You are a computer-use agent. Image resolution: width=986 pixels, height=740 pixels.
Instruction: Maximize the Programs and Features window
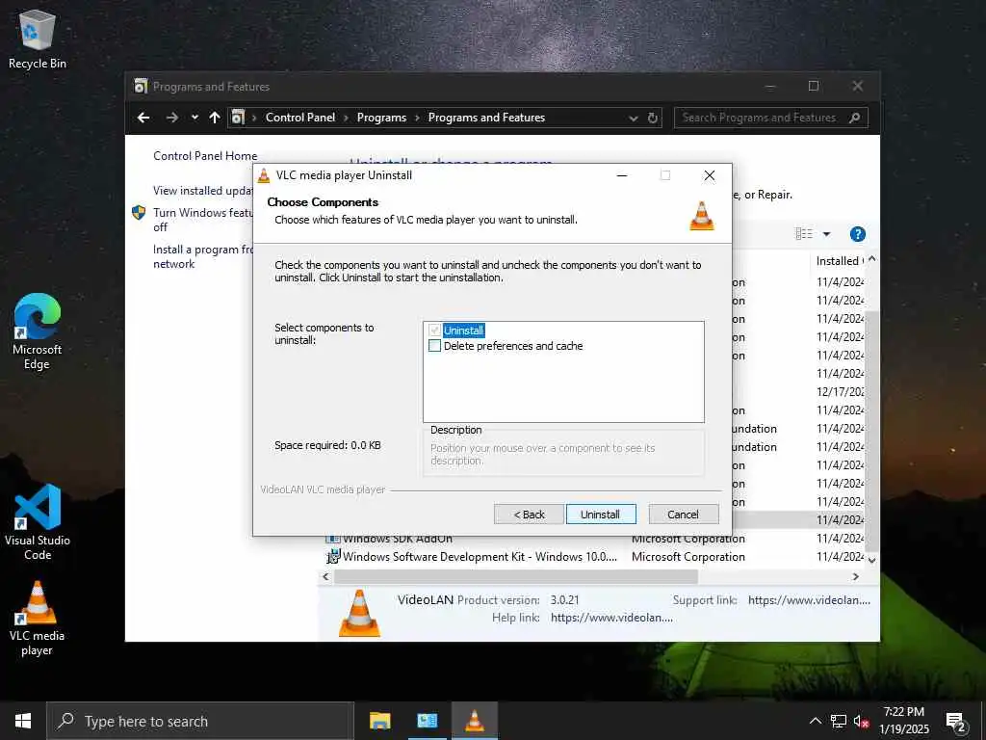tap(813, 86)
